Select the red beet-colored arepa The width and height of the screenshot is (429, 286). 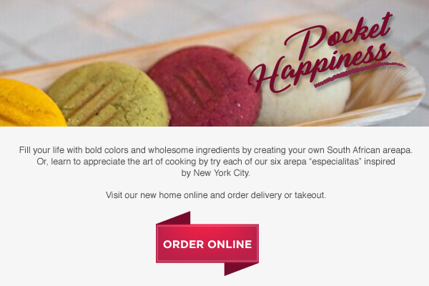tap(204, 87)
